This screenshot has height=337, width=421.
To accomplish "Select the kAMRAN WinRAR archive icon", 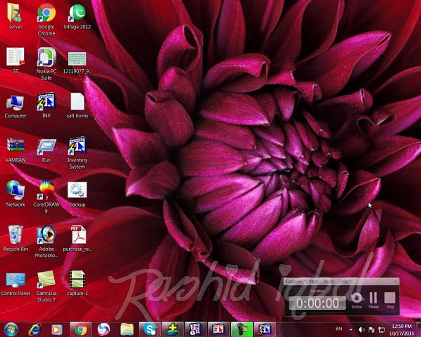I will 15,149.
